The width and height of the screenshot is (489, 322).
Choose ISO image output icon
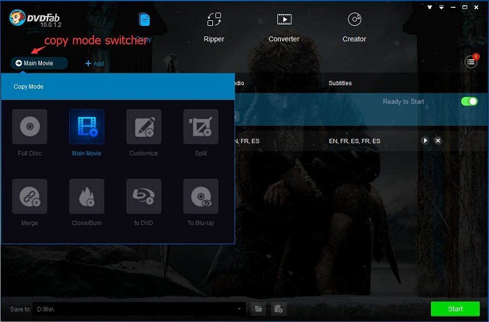(x=279, y=309)
